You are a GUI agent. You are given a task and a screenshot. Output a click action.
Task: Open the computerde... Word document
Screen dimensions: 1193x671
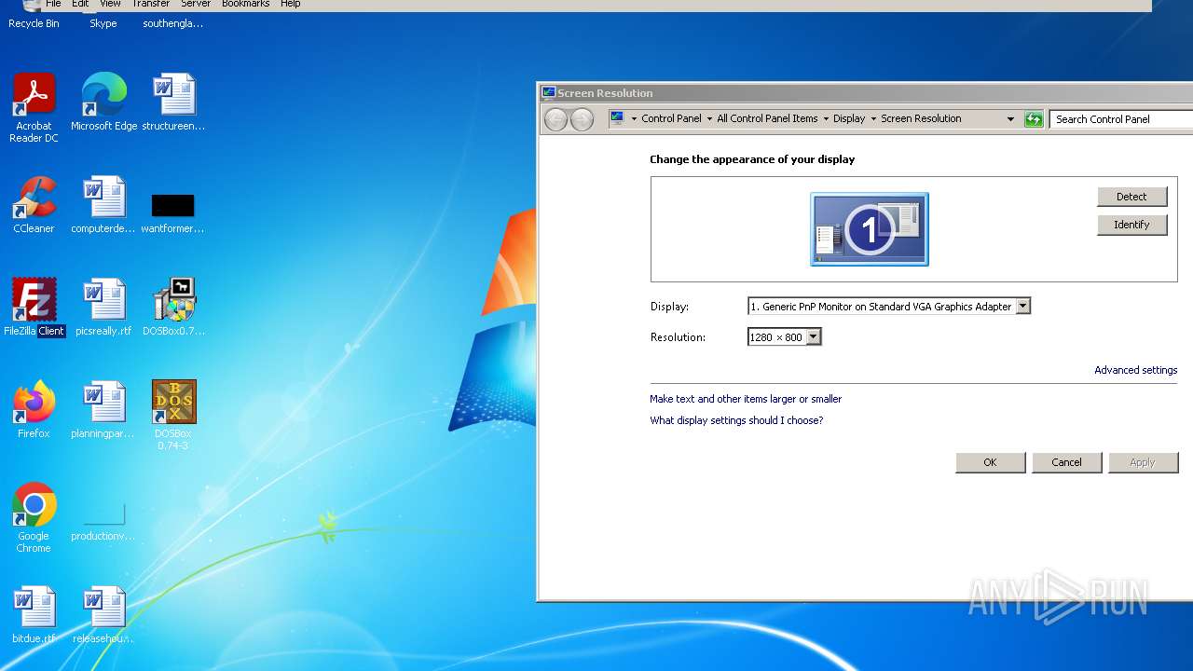point(103,205)
